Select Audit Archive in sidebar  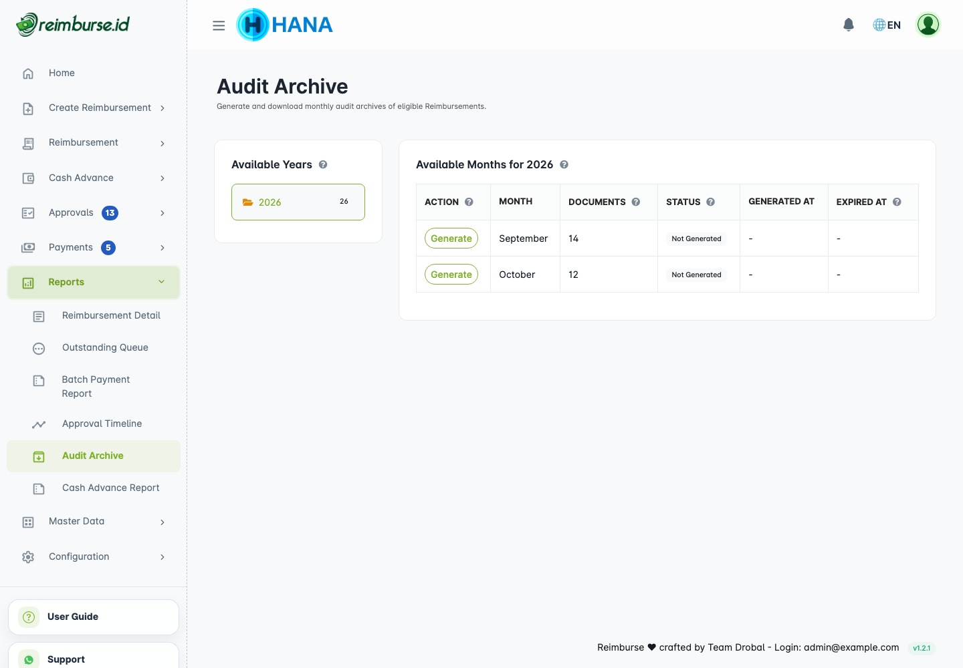94,456
